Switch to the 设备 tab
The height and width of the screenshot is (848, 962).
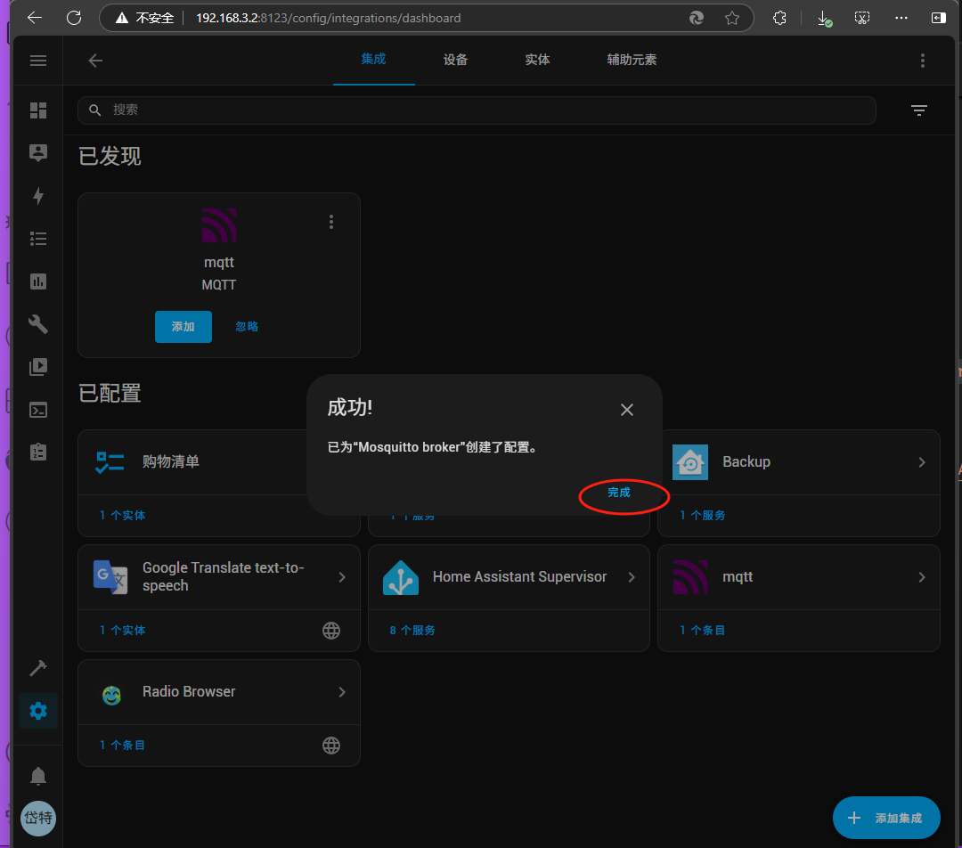(x=455, y=60)
